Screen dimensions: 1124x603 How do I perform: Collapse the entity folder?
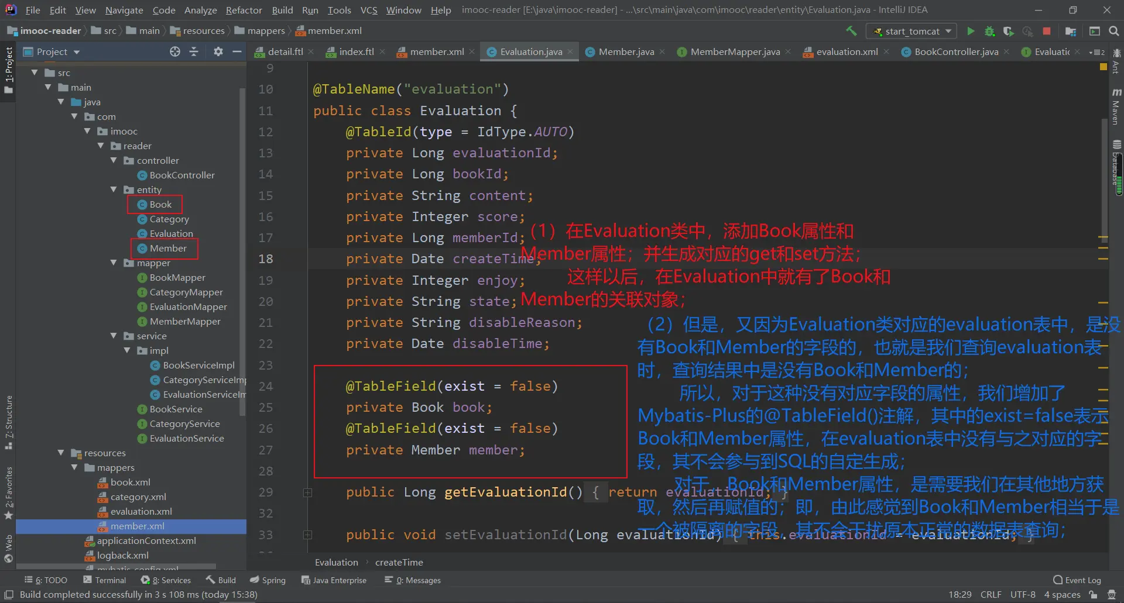(114, 189)
